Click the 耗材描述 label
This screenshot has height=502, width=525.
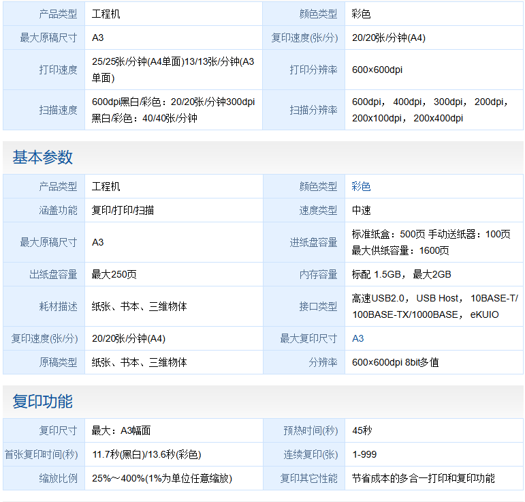click(58, 306)
